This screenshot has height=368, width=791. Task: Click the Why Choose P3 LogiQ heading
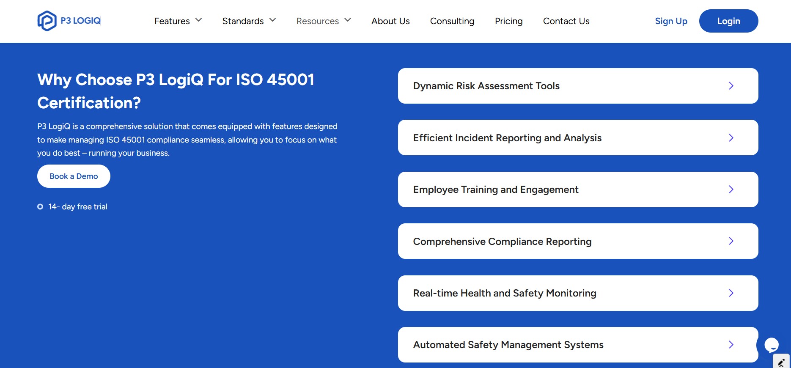coord(176,91)
